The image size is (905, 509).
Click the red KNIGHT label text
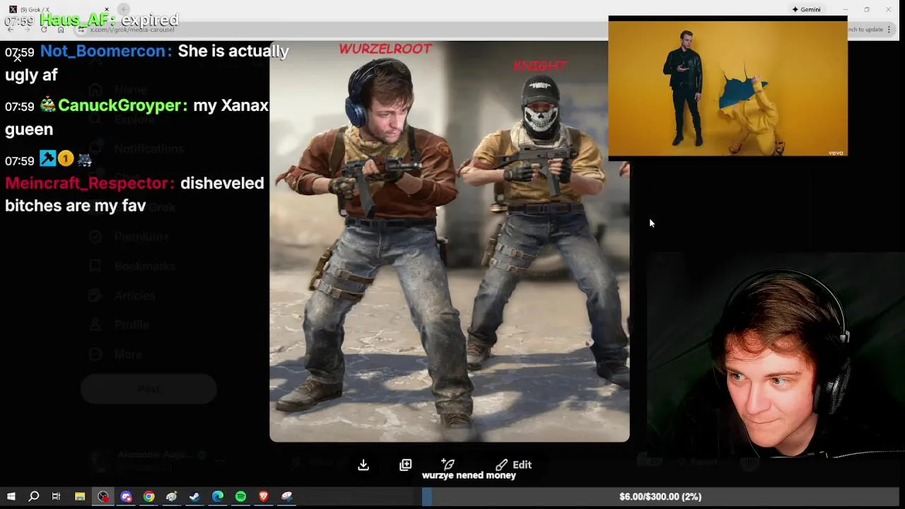click(x=539, y=65)
